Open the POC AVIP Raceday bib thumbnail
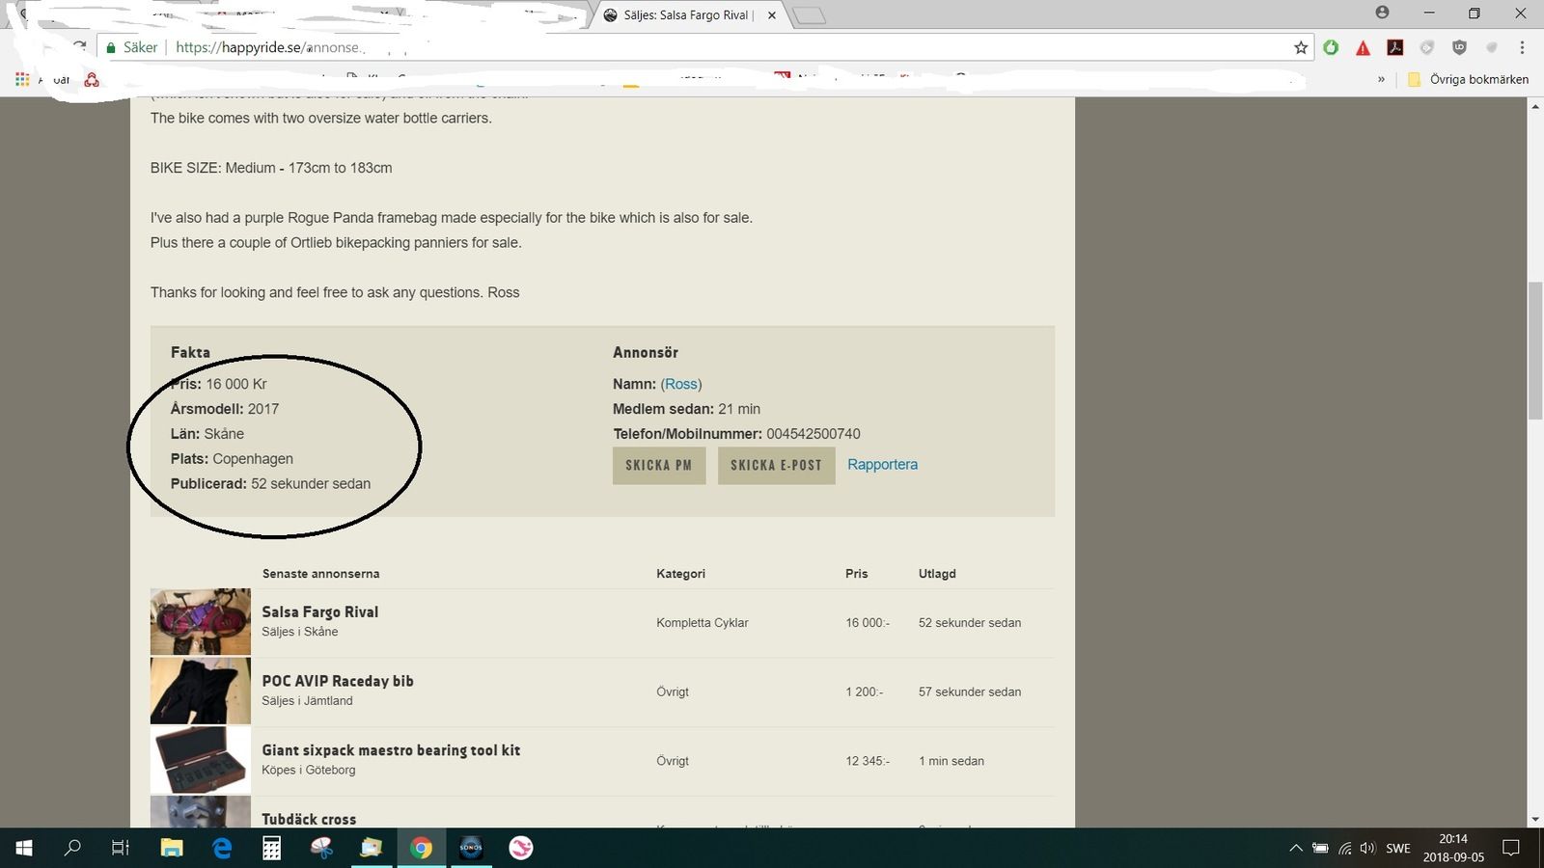The image size is (1544, 868). click(201, 692)
